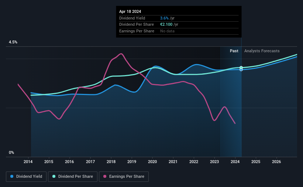Select the Past label on the chart
The height and width of the screenshot is (187, 303).
tap(234, 51)
